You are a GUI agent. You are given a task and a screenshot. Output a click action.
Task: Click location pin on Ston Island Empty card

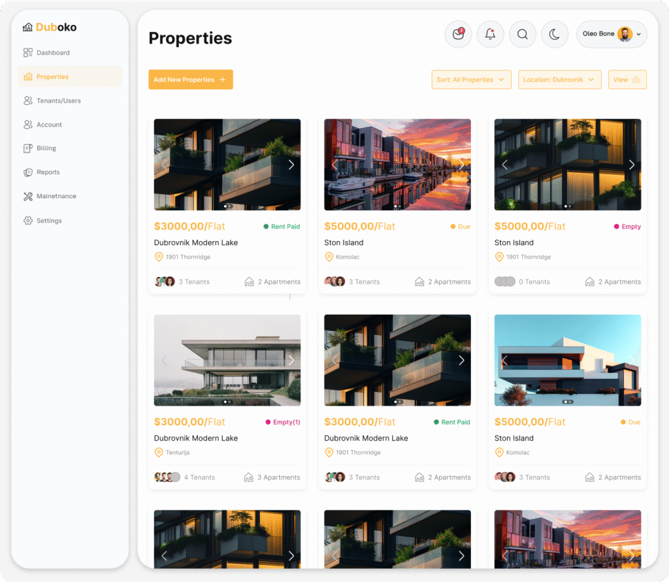click(499, 257)
